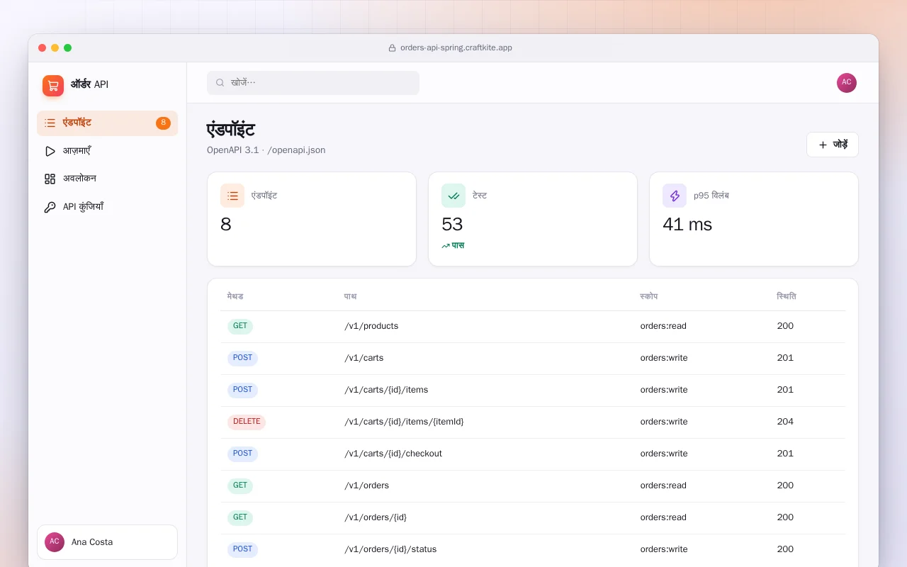Go to the अवलोकन section

point(107,179)
